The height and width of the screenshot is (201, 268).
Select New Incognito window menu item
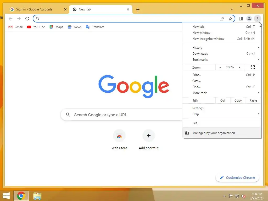(222, 39)
